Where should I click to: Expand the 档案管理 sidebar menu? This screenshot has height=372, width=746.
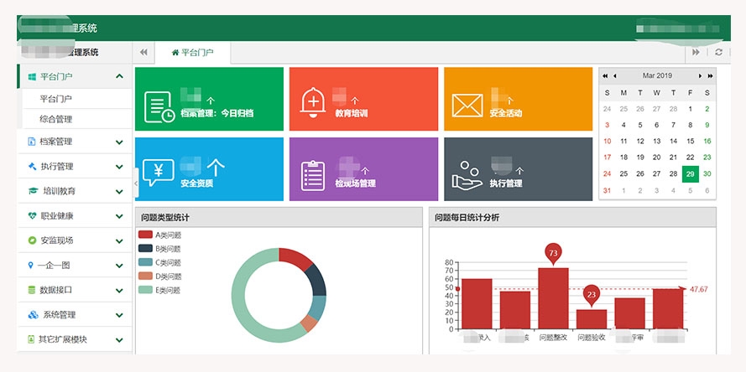point(74,142)
